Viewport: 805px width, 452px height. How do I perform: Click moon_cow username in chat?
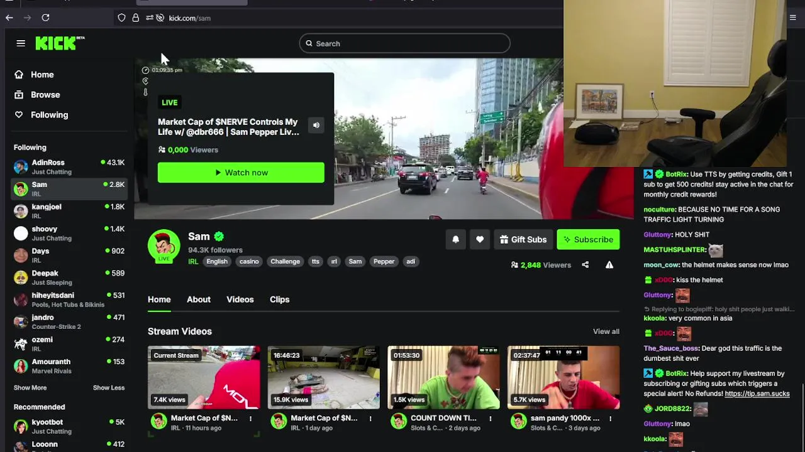click(662, 265)
